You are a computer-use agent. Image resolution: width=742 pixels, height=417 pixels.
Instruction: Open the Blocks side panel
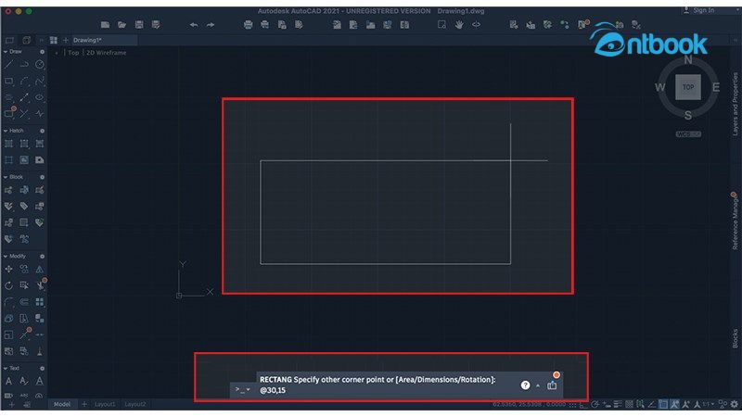[x=735, y=338]
